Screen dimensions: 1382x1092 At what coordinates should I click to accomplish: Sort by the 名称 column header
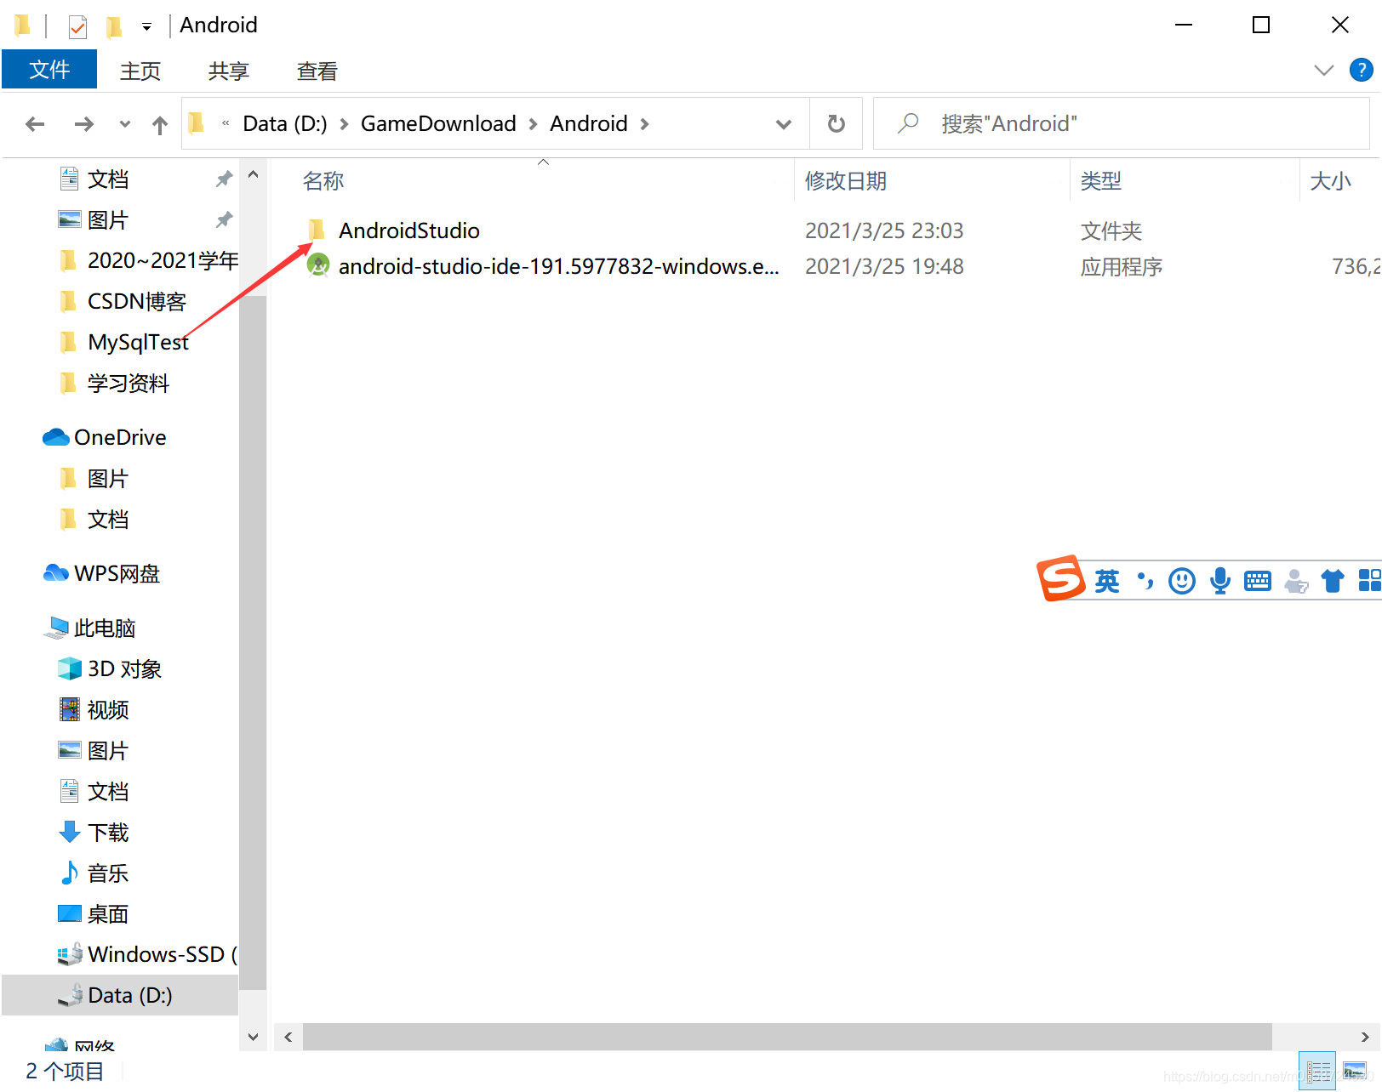pyautogui.click(x=323, y=180)
